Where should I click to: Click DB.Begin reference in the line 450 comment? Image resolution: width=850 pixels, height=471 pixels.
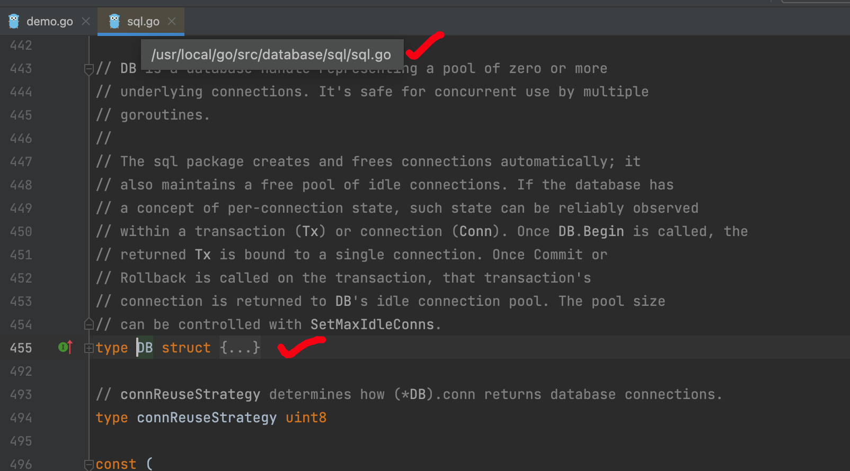point(591,231)
